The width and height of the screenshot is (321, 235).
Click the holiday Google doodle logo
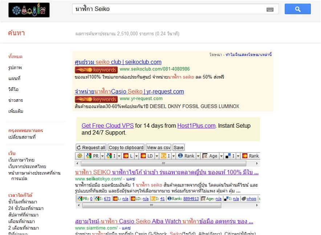click(x=29, y=10)
